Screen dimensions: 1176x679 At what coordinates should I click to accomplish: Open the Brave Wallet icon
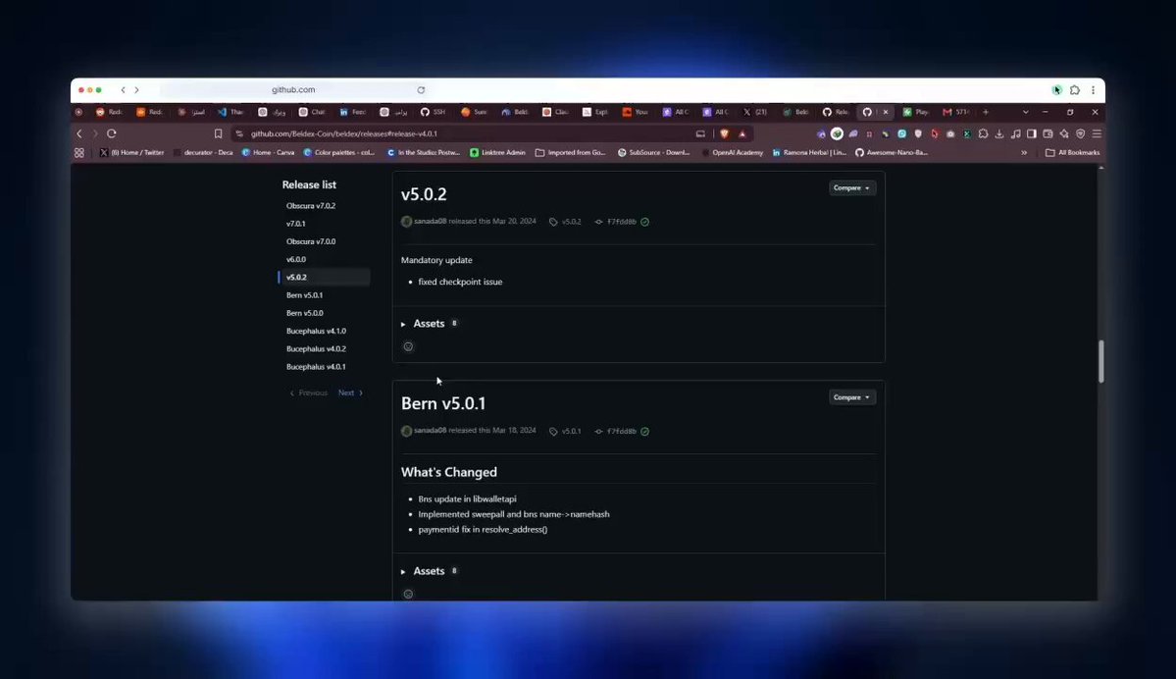point(1048,133)
